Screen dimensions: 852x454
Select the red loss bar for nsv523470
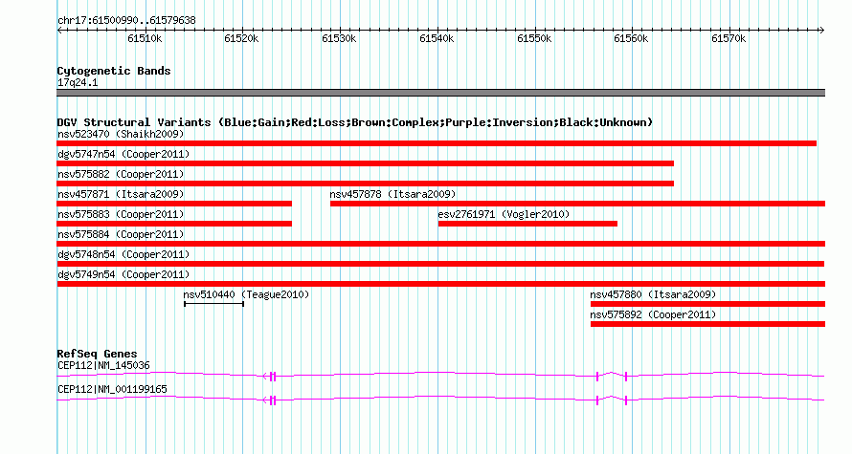(437, 143)
